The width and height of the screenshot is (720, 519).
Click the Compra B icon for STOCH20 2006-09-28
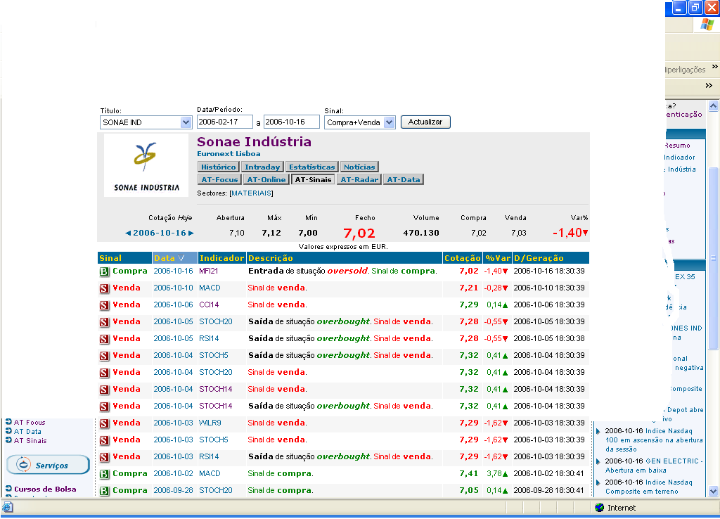click(x=104, y=491)
